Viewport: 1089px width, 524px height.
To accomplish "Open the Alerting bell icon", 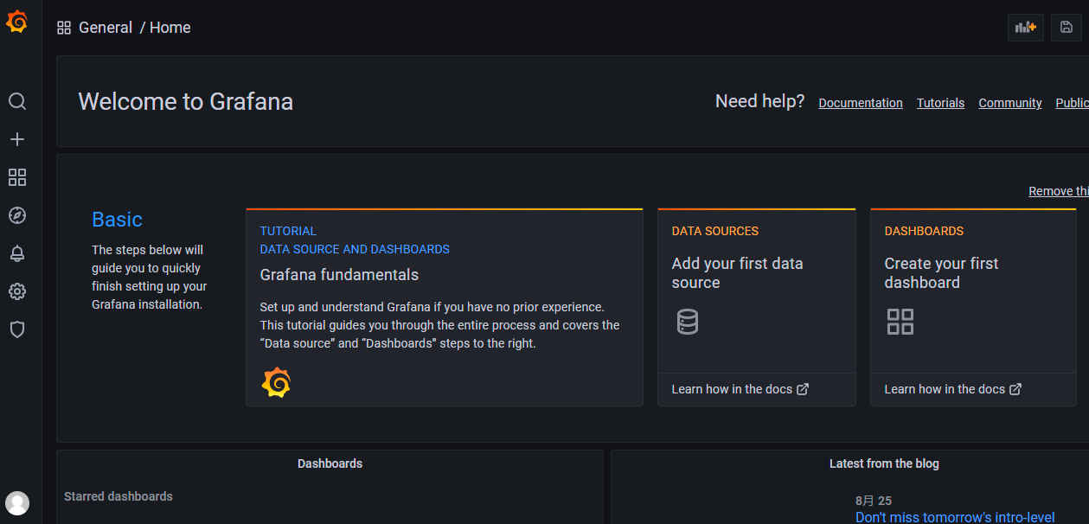I will point(17,253).
